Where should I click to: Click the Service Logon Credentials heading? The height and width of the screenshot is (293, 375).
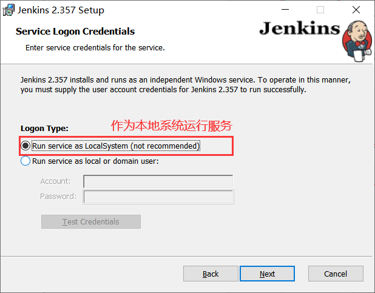tap(75, 32)
